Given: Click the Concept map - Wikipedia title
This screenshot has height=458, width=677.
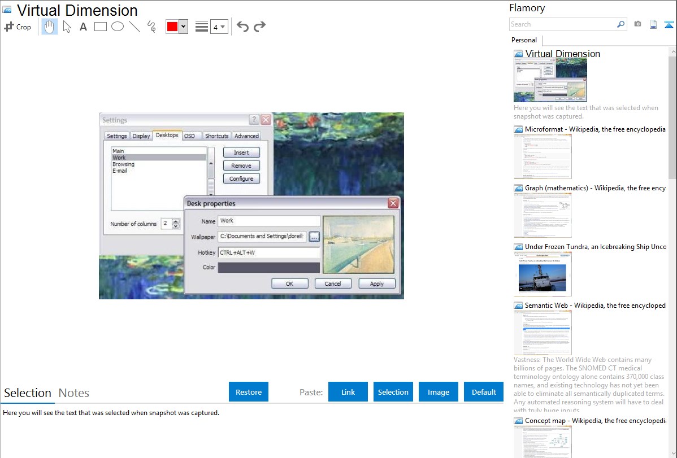Looking at the screenshot, I should 595,420.
